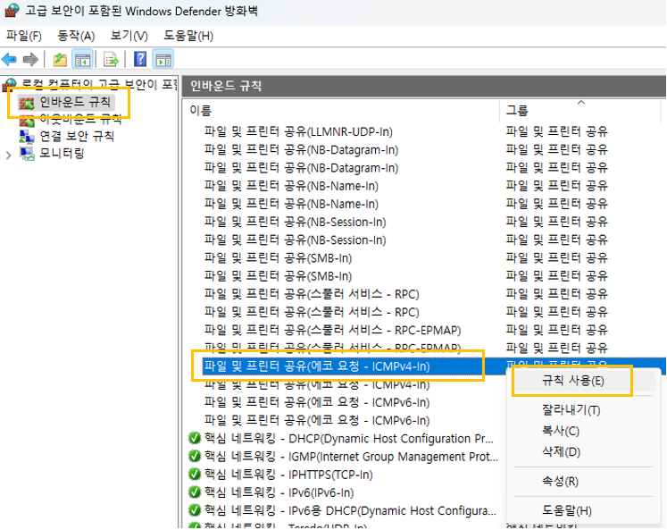Click the export list toolbar icon
This screenshot has height=530, width=667.
click(x=111, y=60)
